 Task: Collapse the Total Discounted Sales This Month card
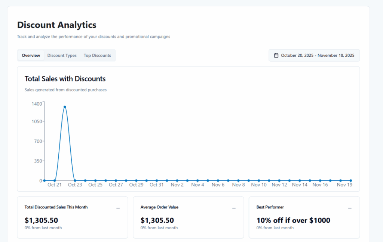coord(118,208)
